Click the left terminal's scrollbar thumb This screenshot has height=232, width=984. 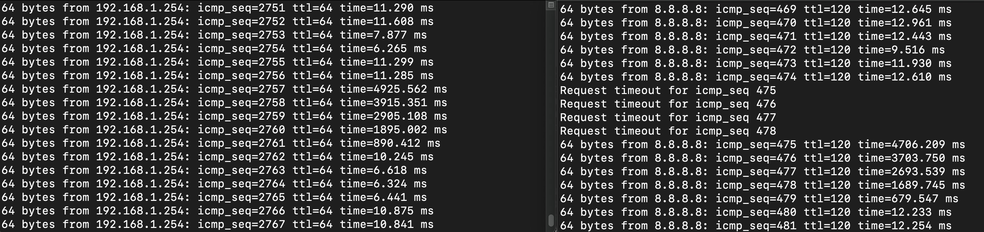tap(551, 220)
